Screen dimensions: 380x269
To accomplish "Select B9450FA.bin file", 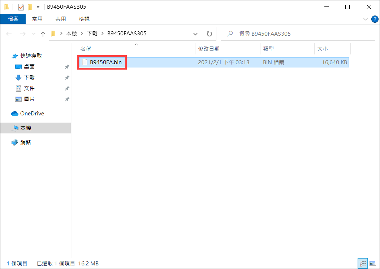I will point(105,62).
